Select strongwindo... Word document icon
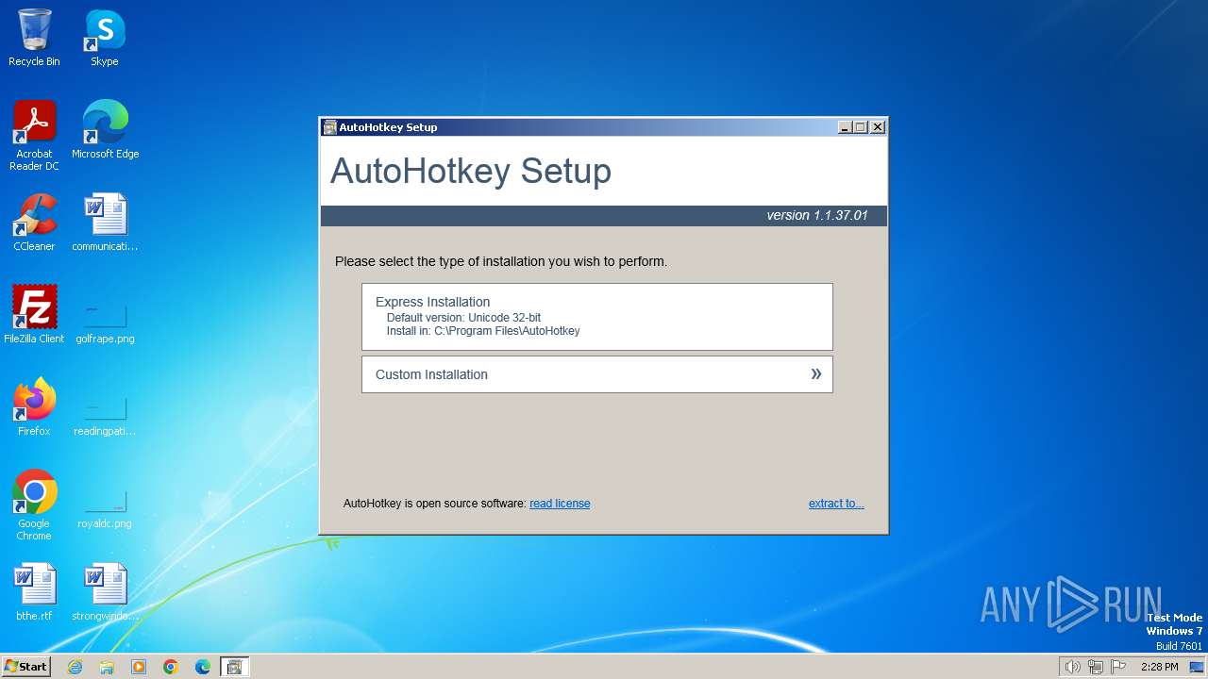This screenshot has height=679, width=1208. 105,592
